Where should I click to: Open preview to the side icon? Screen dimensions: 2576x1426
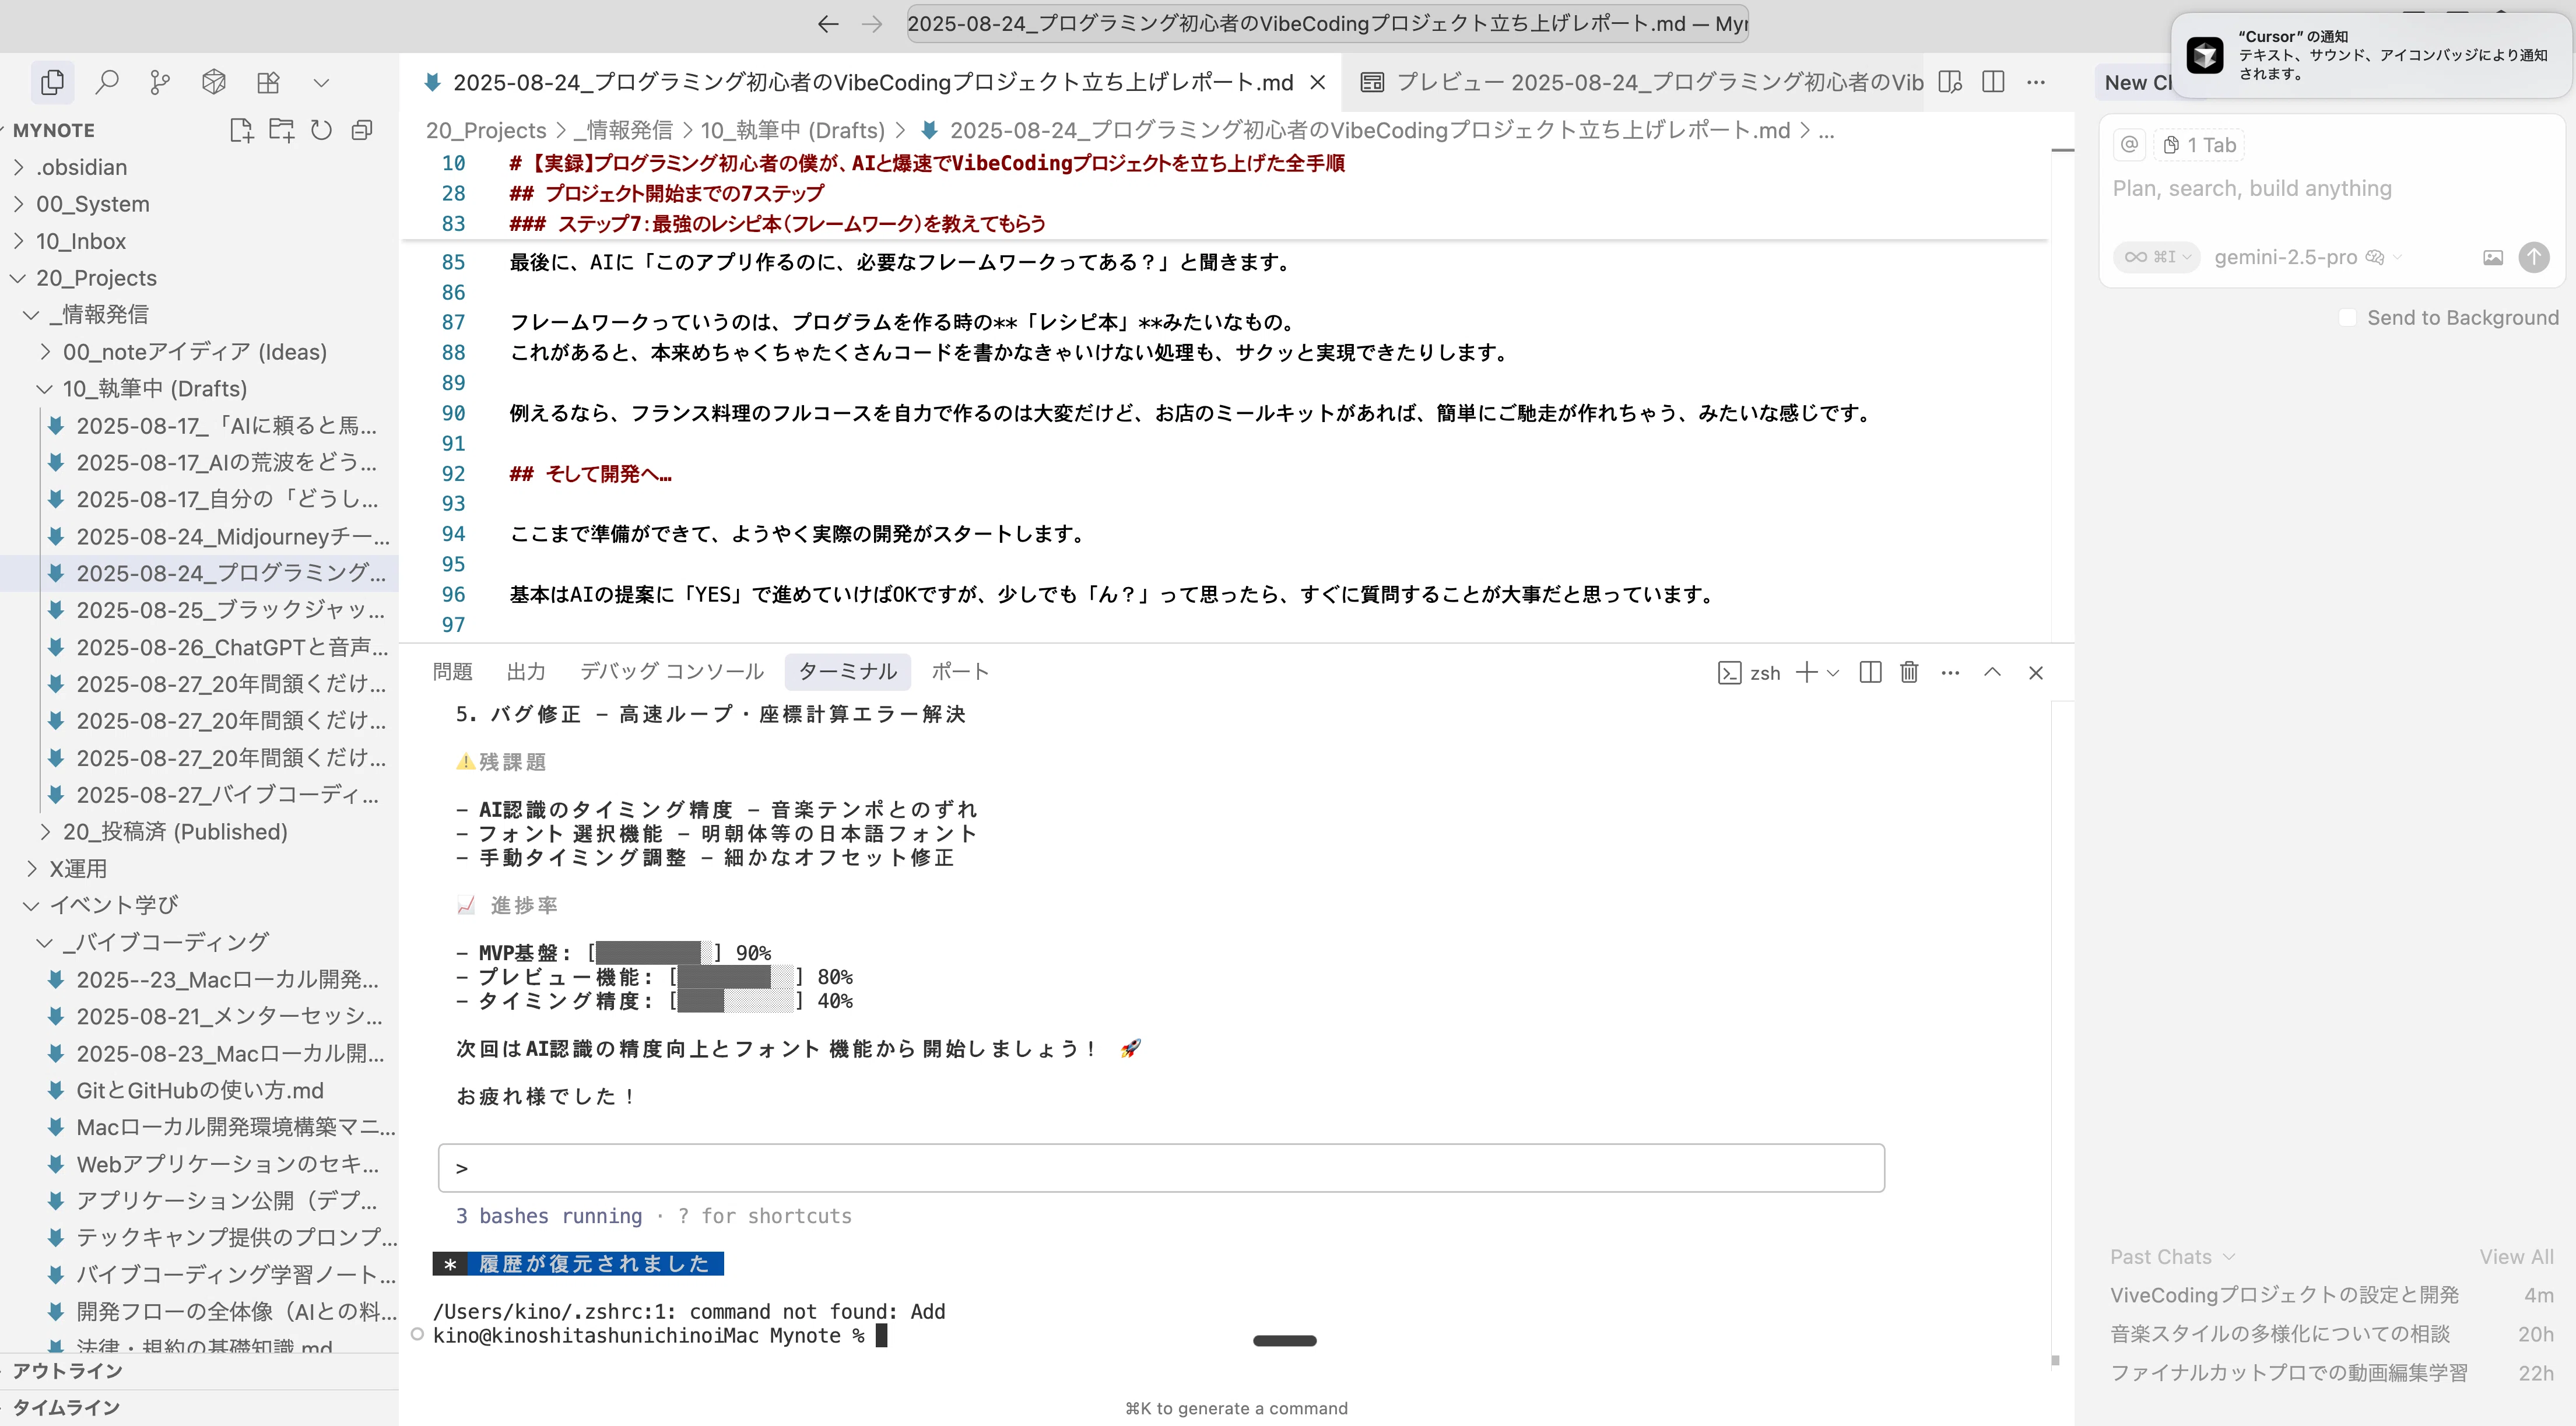[1950, 82]
